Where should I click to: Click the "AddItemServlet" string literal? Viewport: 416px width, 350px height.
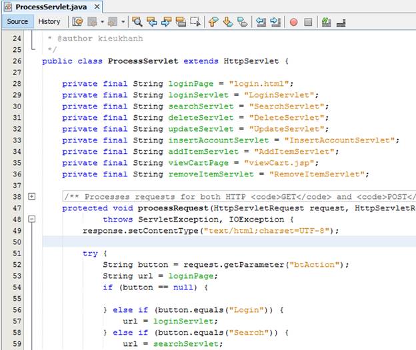[294, 152]
